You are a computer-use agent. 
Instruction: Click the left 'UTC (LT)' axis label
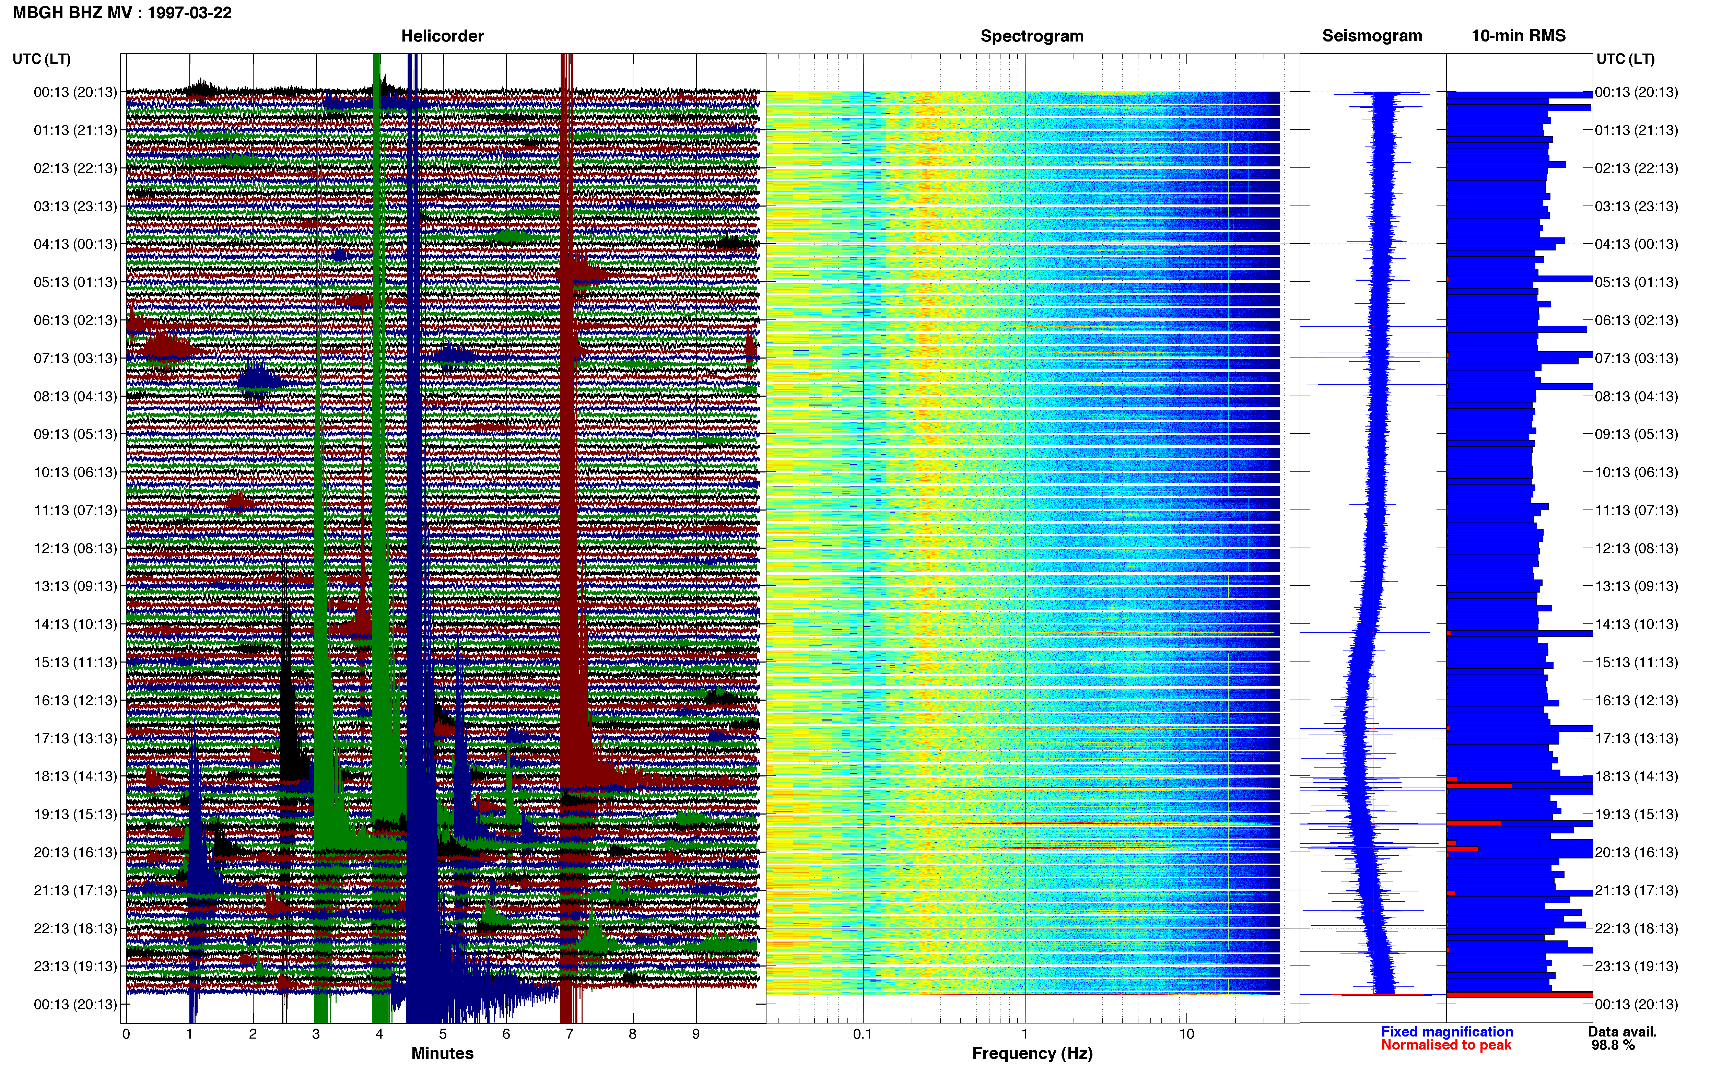pos(41,58)
